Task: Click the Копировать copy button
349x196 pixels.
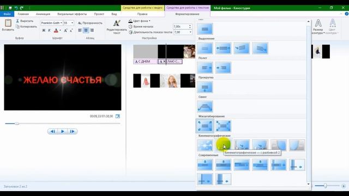Action: 26,27
